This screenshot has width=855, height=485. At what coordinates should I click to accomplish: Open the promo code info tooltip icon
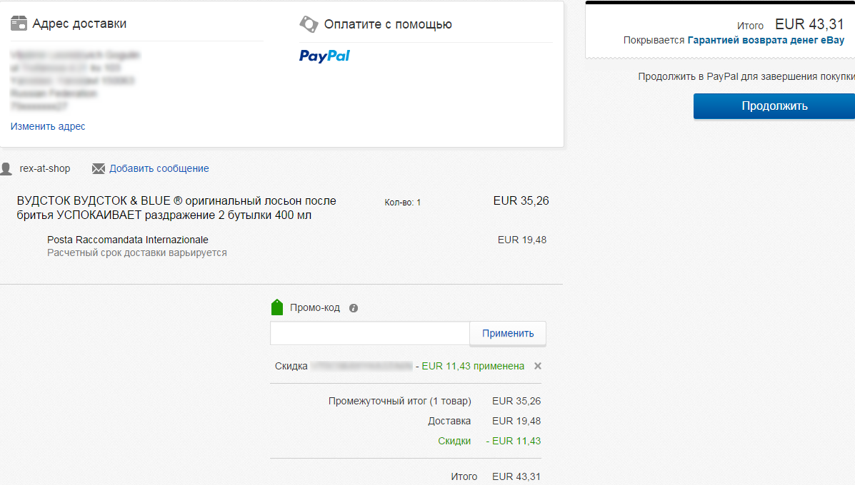point(354,308)
